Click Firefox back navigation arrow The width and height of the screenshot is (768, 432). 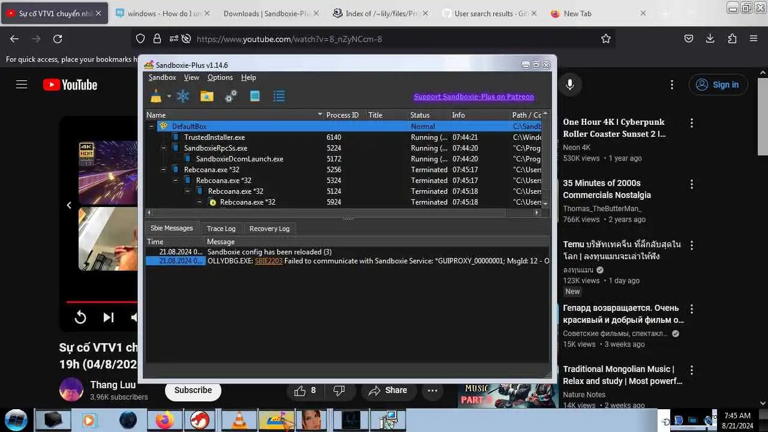click(14, 38)
